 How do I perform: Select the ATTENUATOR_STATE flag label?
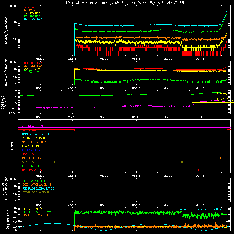point(35,126)
